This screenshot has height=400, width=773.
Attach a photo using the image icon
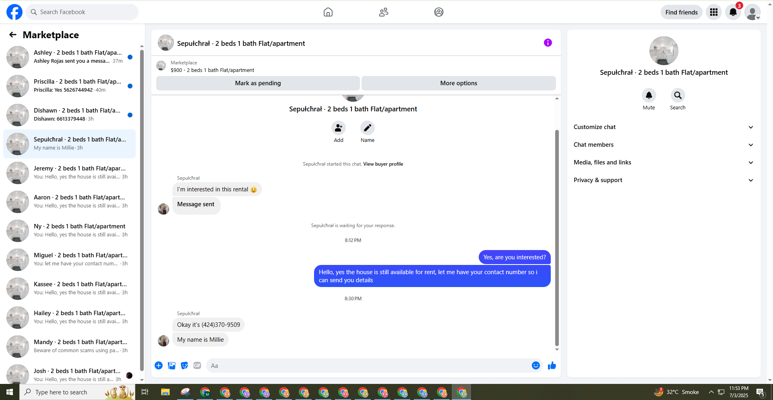tap(172, 365)
